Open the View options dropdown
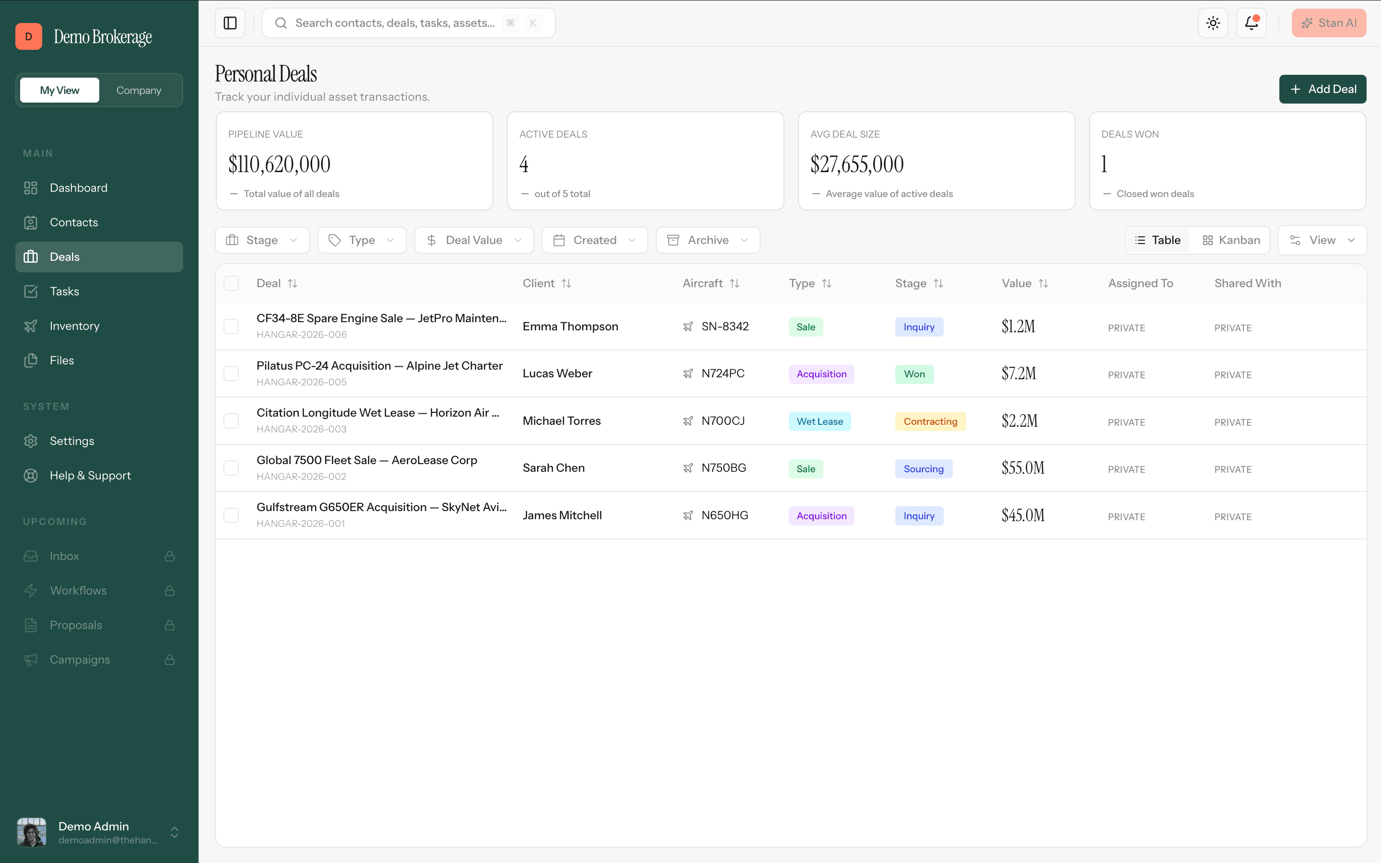Viewport: 1381px width, 863px height. (x=1322, y=240)
